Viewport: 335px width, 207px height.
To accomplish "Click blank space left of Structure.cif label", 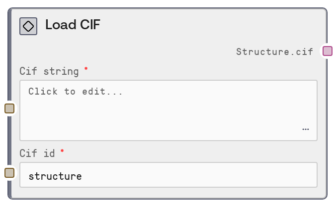I will (x=124, y=52).
